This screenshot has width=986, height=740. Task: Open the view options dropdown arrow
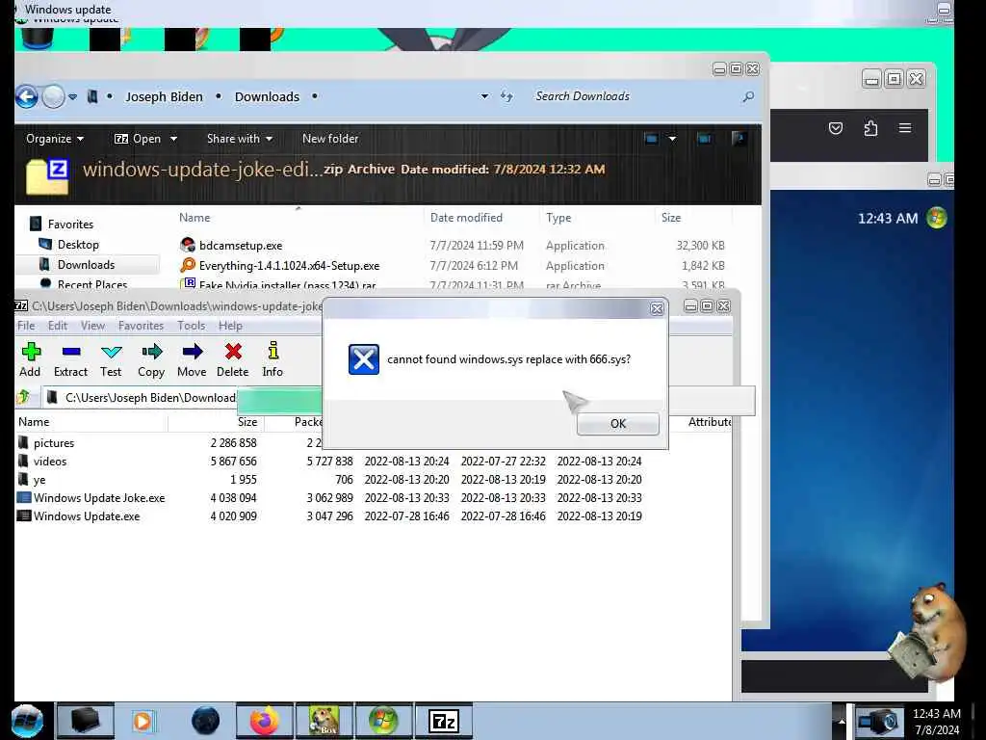672,139
